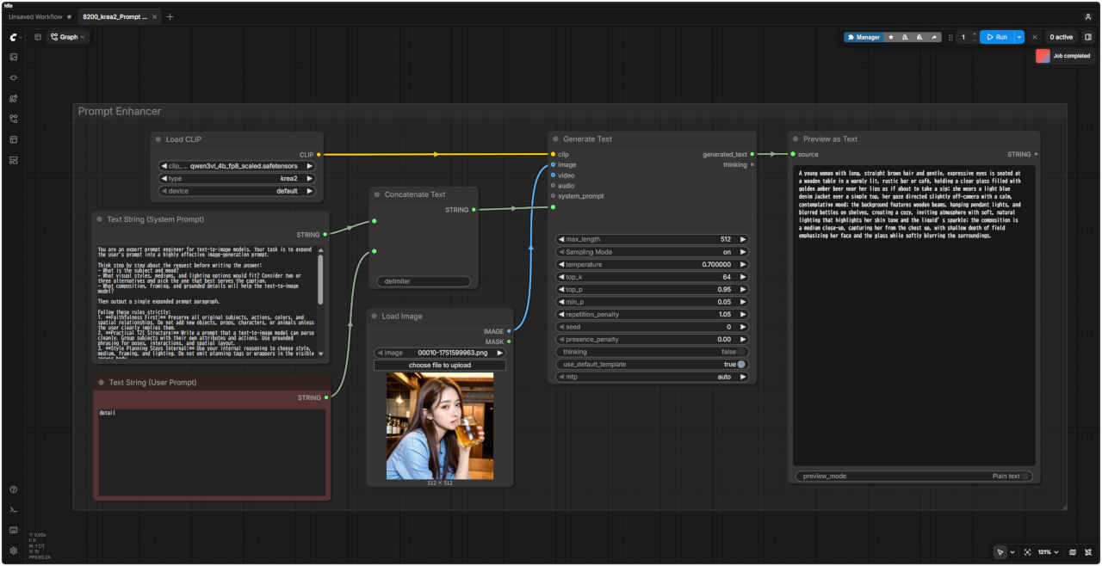This screenshot has height=566, width=1102.
Task: Open the Graph view dropdown
Action: point(68,37)
